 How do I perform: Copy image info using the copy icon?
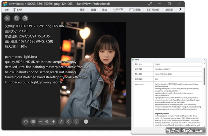pyautogui.click(x=17, y=18)
